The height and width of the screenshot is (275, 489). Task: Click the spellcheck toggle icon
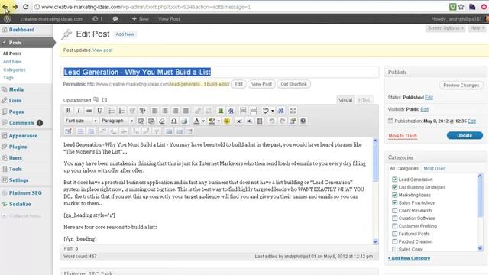[266, 111]
